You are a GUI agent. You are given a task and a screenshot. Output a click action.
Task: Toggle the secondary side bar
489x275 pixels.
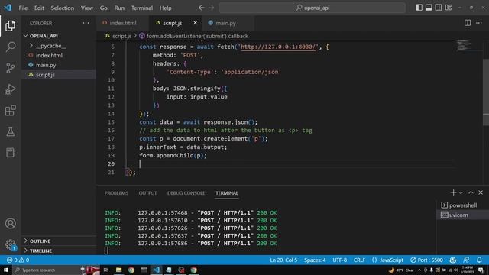click(439, 8)
